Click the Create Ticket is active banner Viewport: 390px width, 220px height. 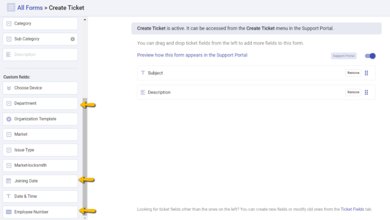pos(256,28)
